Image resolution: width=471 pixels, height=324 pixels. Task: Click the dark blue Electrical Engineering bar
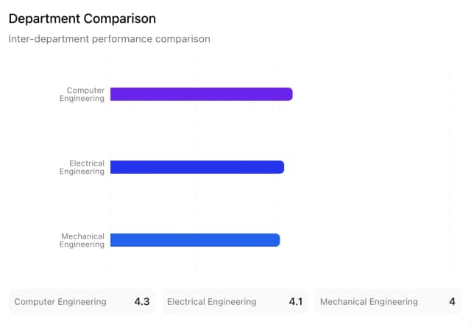tap(196, 167)
